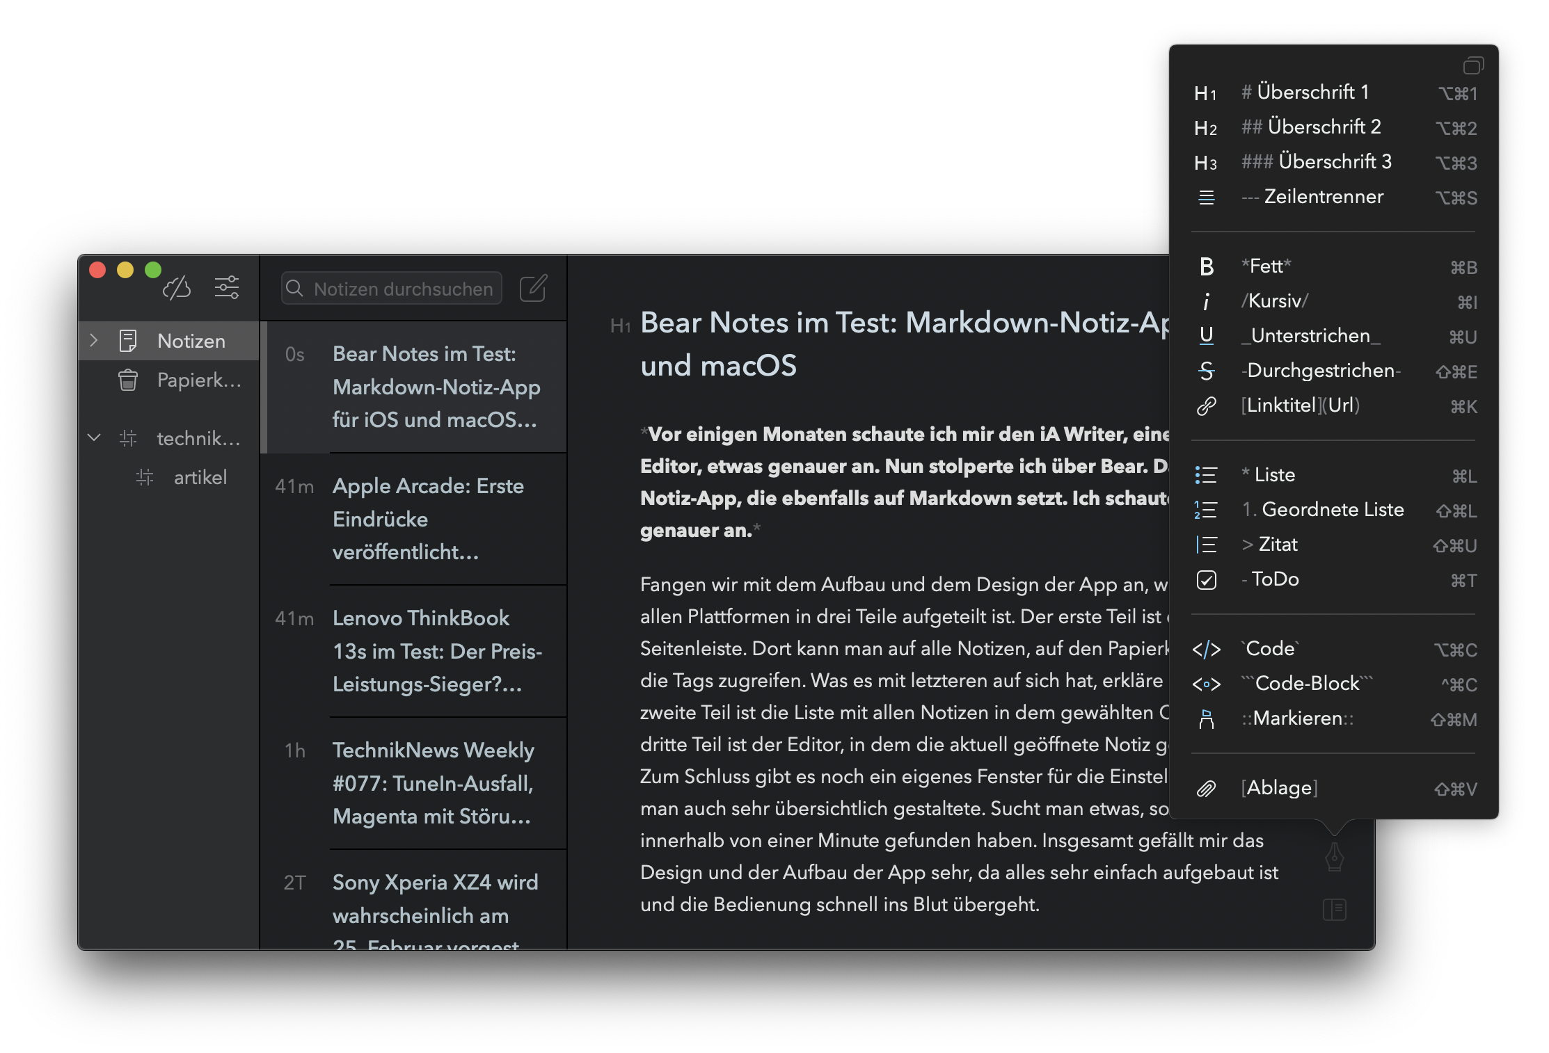Choose ### Überschrift 3 menu entry

1334,162
